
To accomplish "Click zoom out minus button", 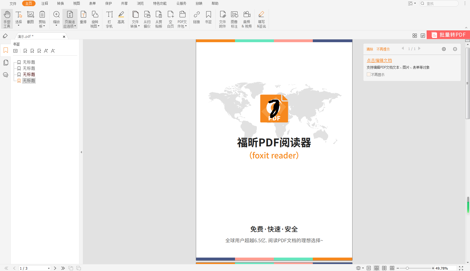I will coord(398,268).
